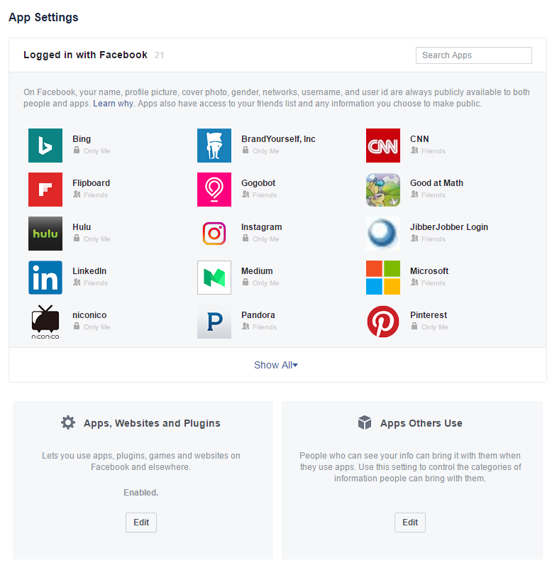This screenshot has height=563, width=557.
Task: Click the Microsoft logo icon
Action: point(383,278)
